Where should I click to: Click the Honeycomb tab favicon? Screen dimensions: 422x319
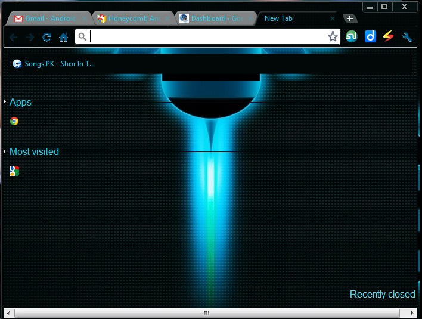coord(101,18)
